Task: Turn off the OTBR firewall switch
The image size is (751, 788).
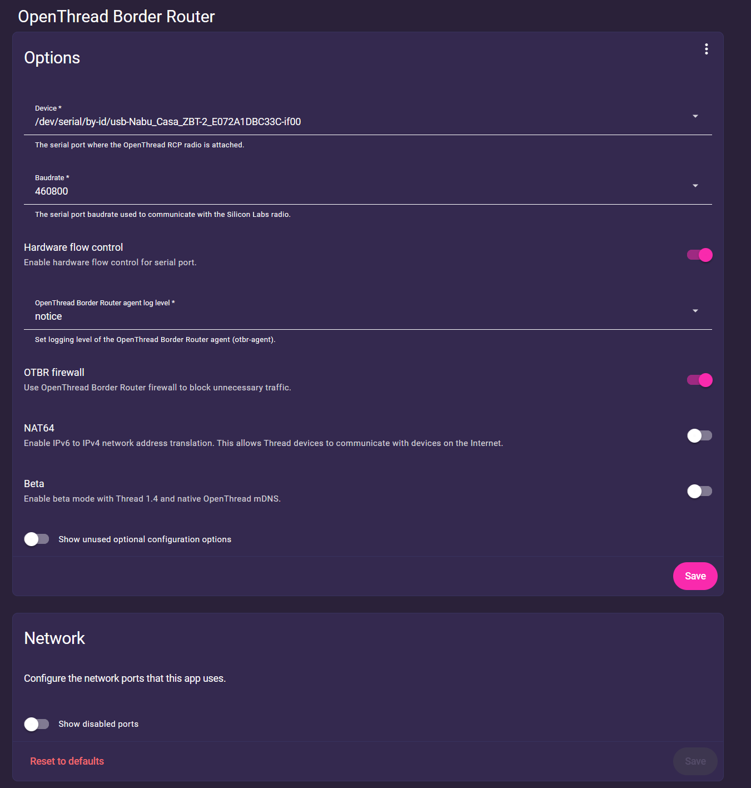Action: 699,380
